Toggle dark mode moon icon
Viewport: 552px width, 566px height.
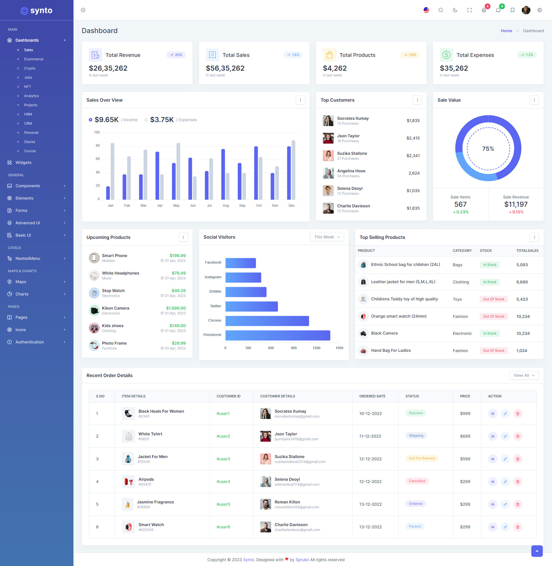coord(455,10)
